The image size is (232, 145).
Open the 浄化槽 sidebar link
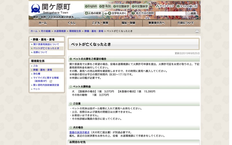click(x=37, y=74)
